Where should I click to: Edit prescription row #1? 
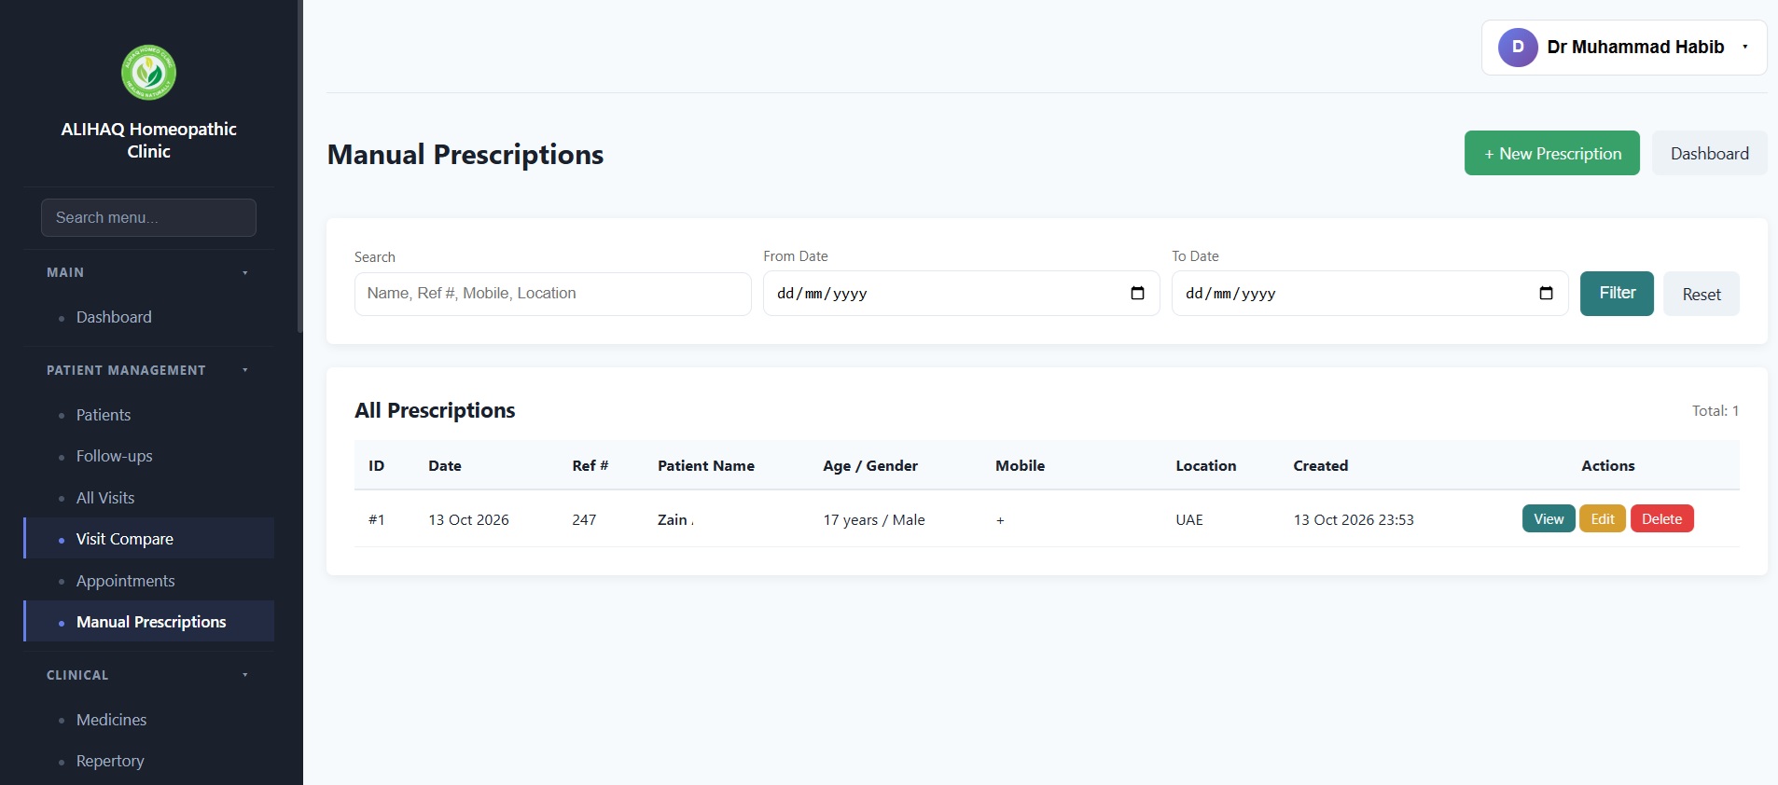coord(1603,518)
